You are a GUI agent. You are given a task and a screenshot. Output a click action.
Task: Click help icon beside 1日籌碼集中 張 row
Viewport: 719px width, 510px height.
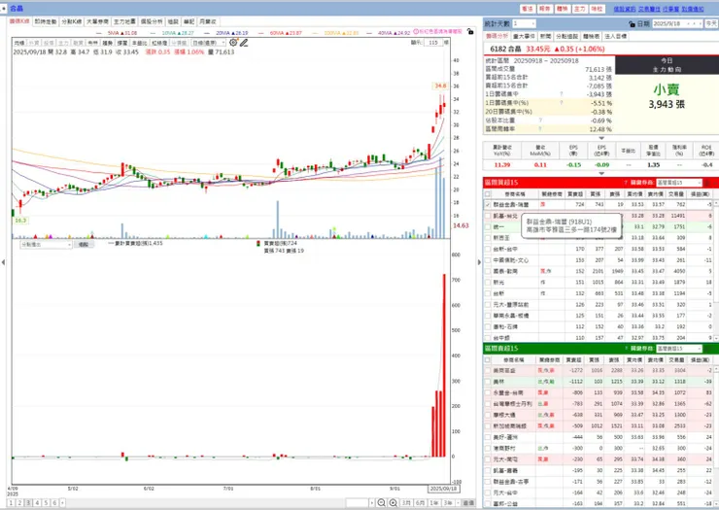[561, 94]
